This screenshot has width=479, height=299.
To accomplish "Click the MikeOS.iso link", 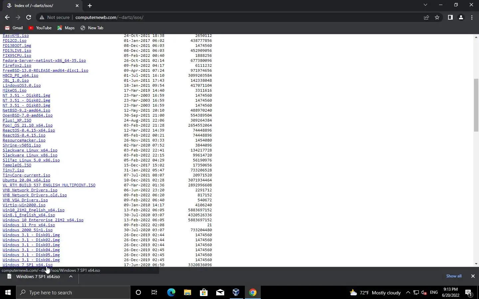I will tap(14, 90).
